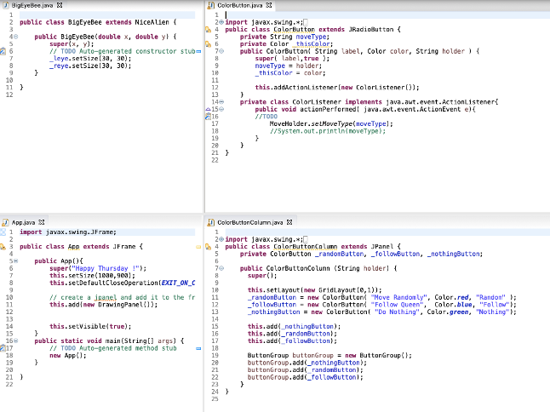Click the 'ButtonGroup buttonGroup = new ButtonGroup();' line
This screenshot has height=412, width=550.
[x=329, y=356]
